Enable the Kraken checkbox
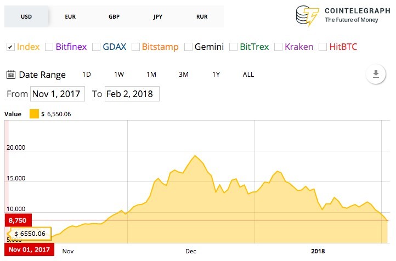This screenshot has height=261, width=396. tap(278, 47)
